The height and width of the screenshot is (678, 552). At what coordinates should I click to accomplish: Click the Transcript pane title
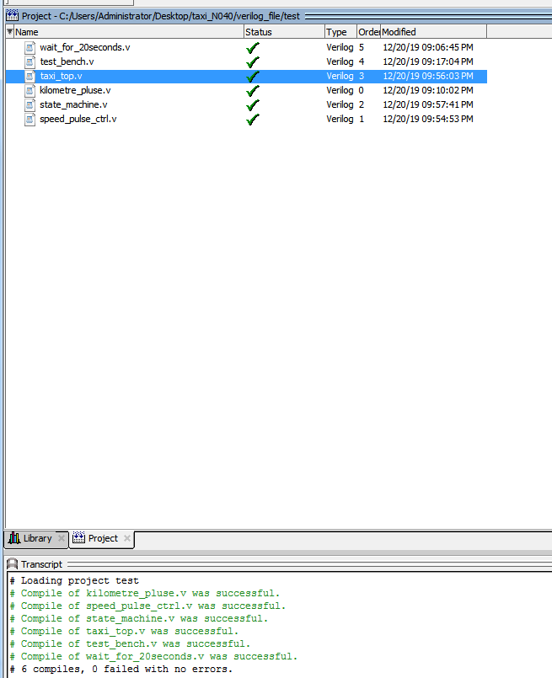tap(41, 564)
